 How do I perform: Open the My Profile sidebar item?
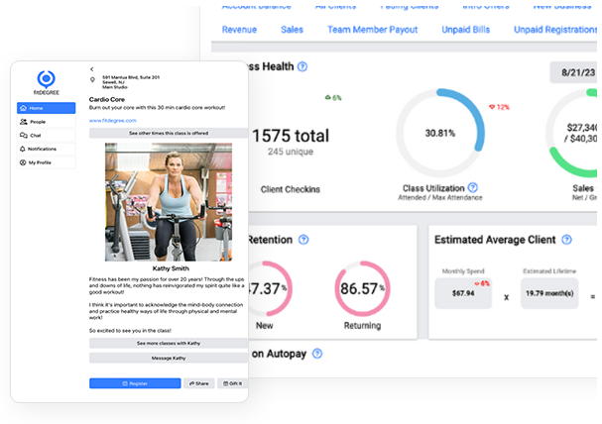coord(46,162)
